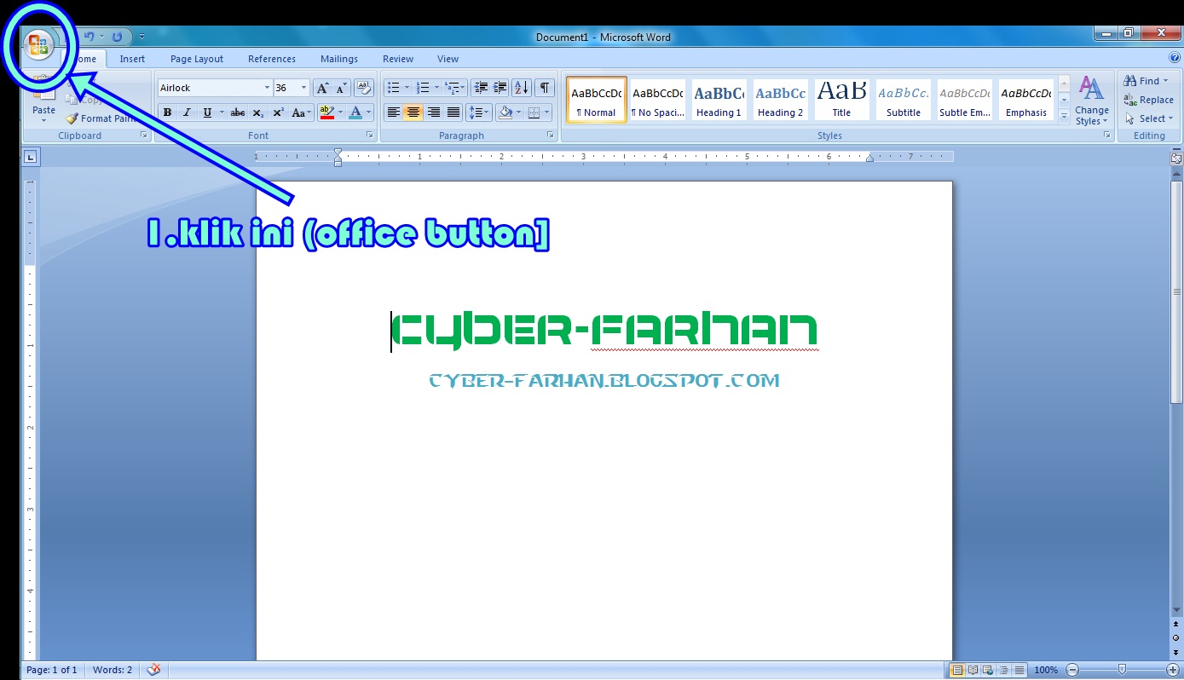Click the Shrink Font icon
The width and height of the screenshot is (1184, 680).
(x=341, y=88)
